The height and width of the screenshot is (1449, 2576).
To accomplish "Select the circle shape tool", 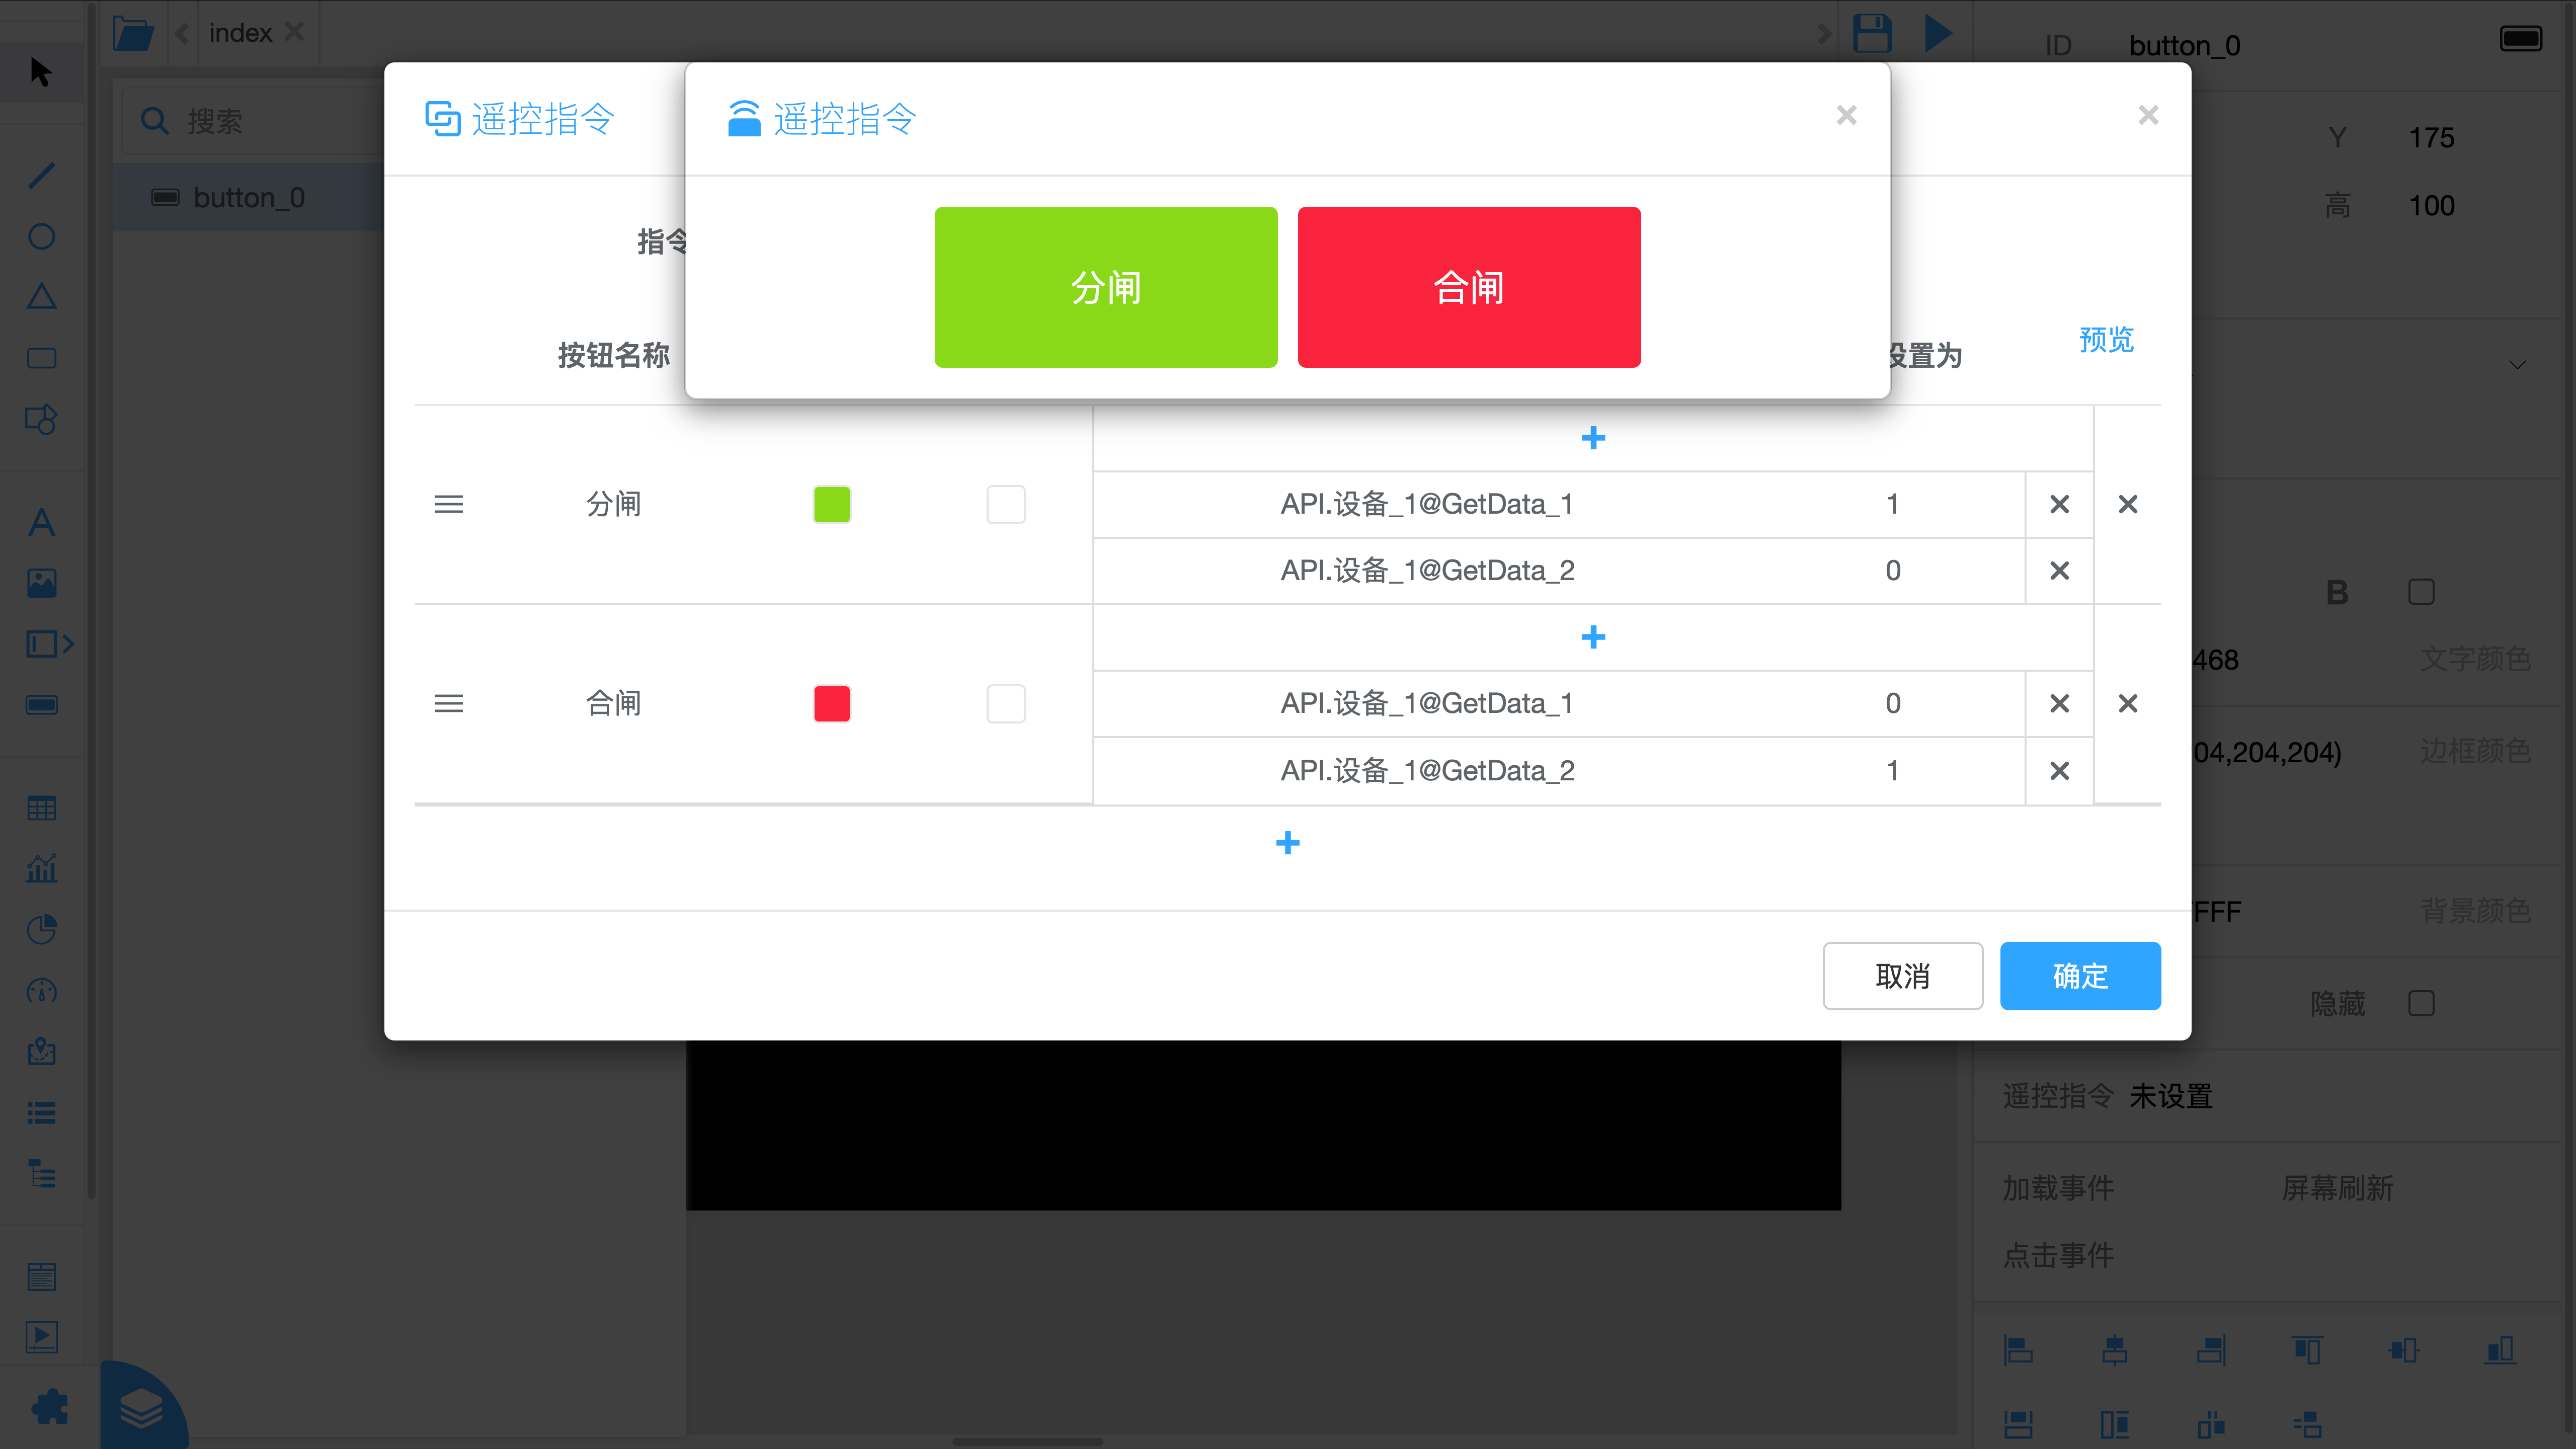I will (41, 237).
